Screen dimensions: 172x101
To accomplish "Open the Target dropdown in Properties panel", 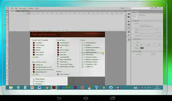I will (149, 29).
